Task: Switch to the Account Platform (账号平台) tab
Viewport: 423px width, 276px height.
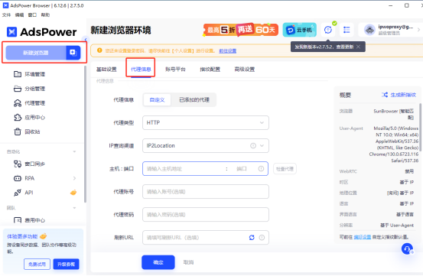Action: click(175, 70)
